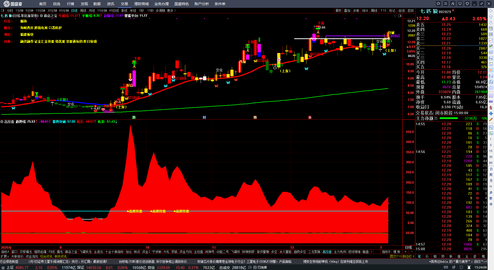The image size is (494, 270).
Task: Select the 主力机构 indicator tab
Action: tap(340, 252)
